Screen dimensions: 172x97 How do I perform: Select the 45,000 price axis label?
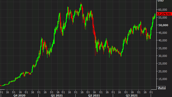(x=163, y=33)
